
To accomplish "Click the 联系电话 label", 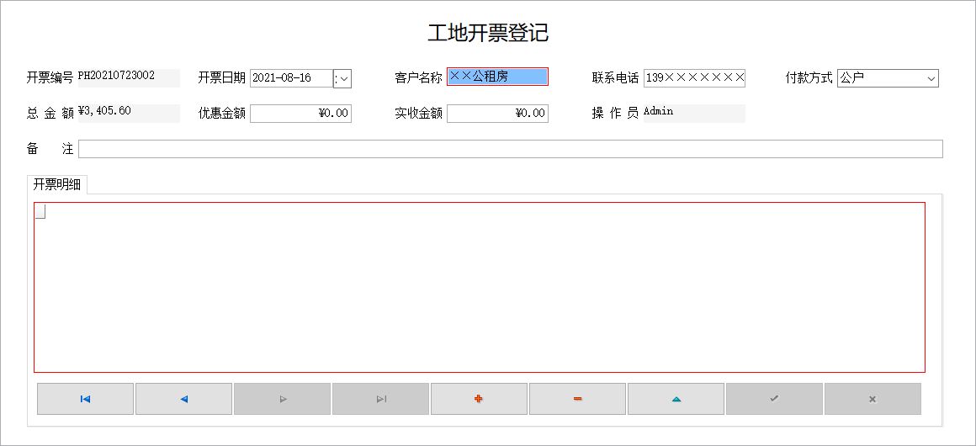I will click(x=615, y=78).
